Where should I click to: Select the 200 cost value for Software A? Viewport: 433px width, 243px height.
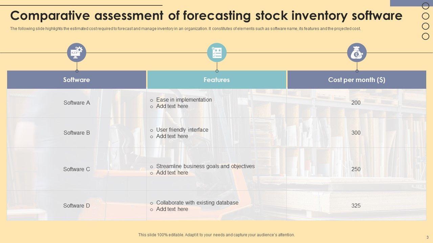[356, 103]
